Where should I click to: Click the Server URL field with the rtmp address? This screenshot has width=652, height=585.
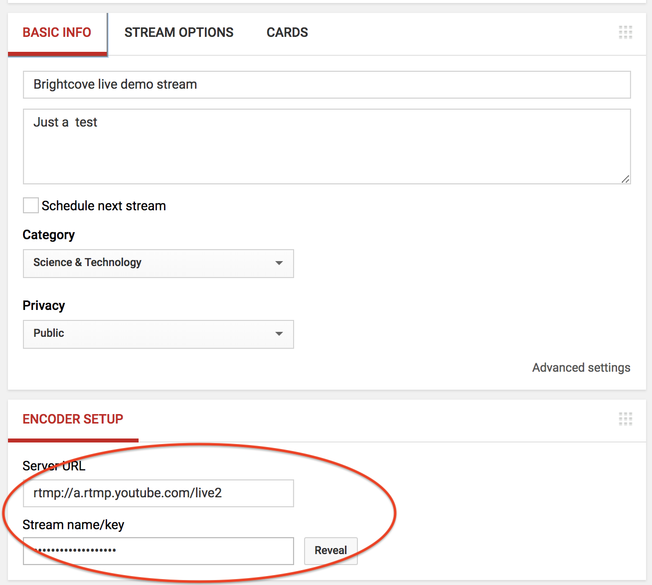[x=159, y=493]
